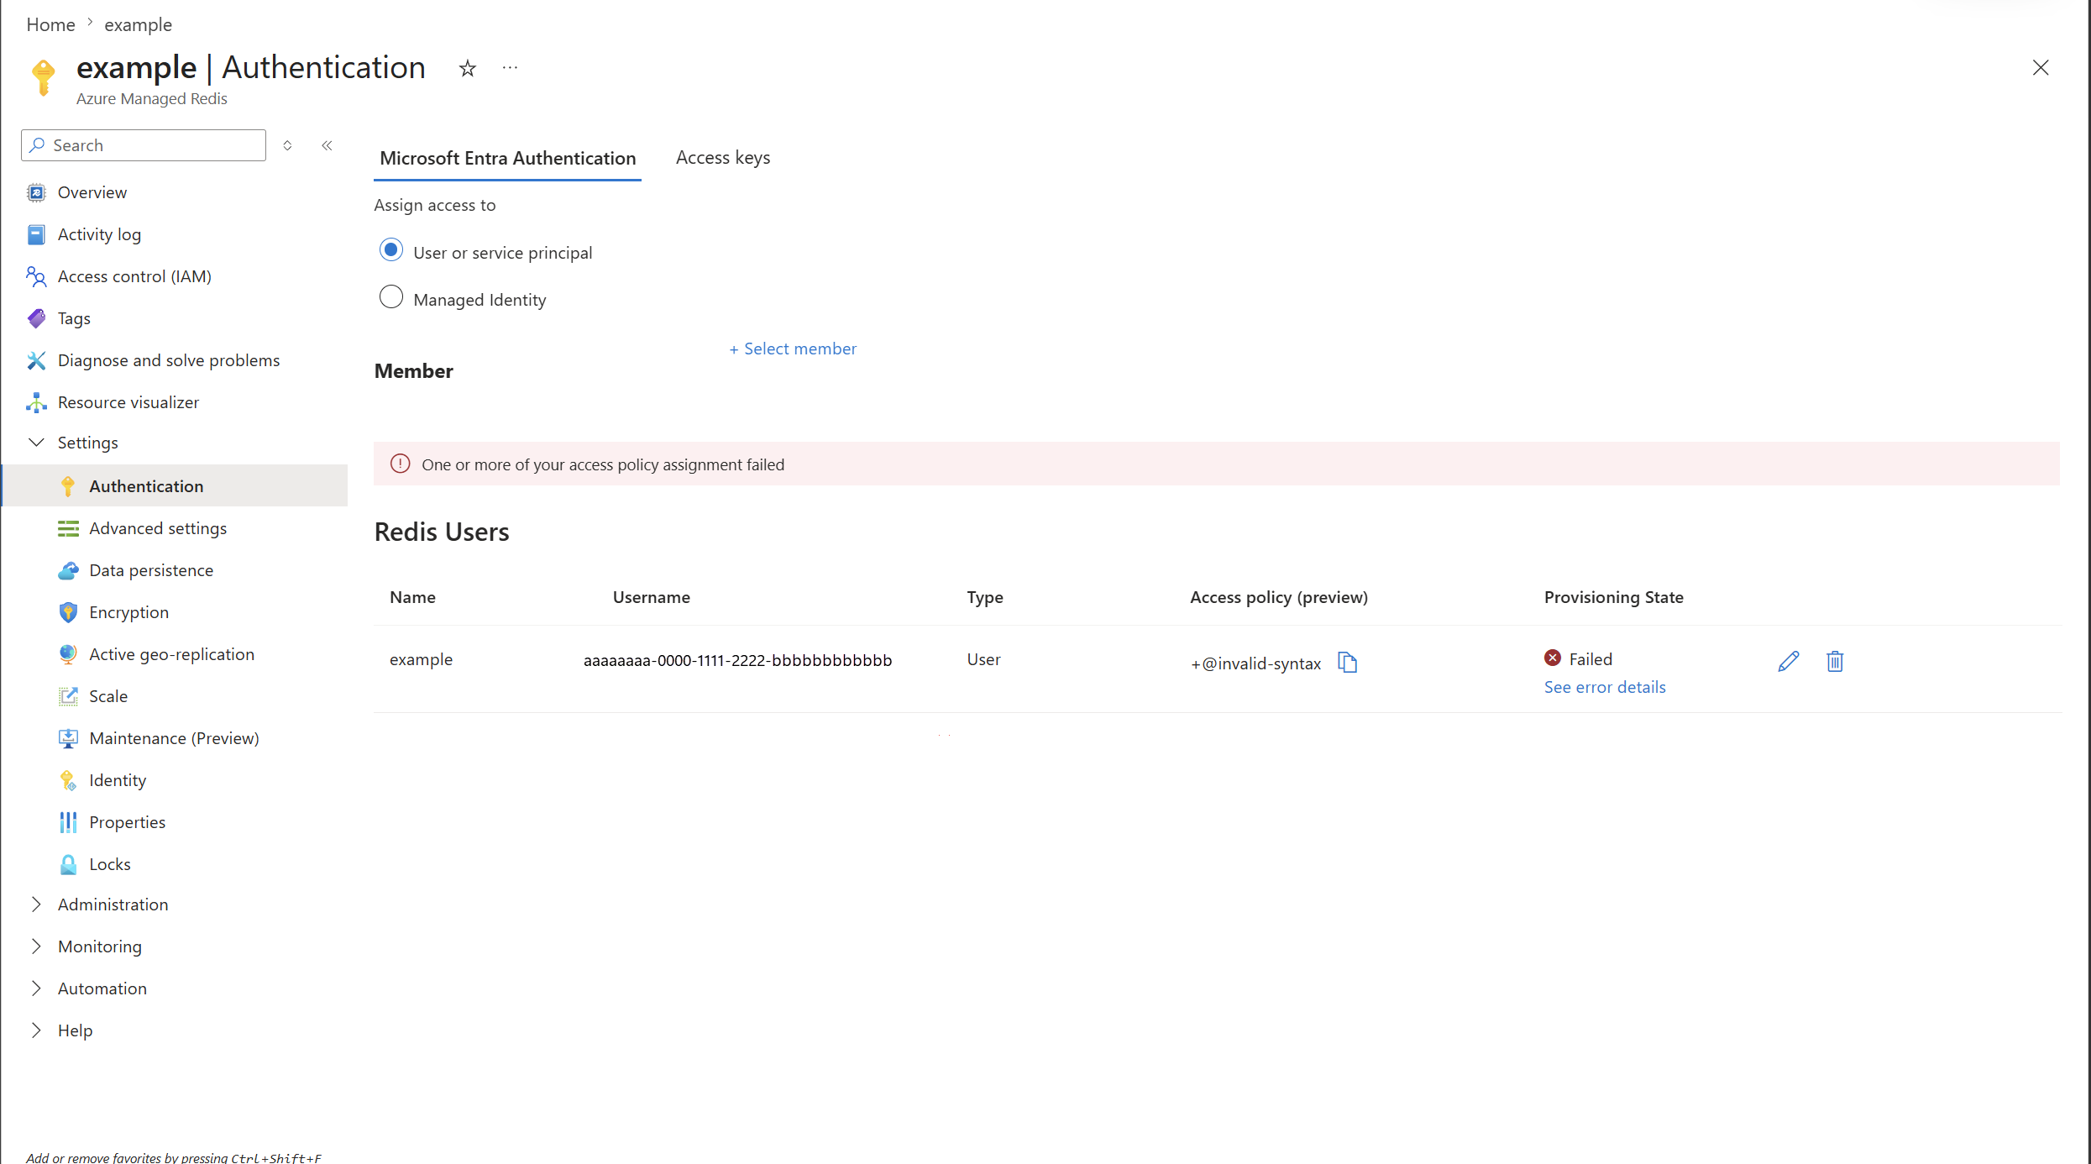
Task: Click the example breadcrumb link
Action: tap(138, 25)
